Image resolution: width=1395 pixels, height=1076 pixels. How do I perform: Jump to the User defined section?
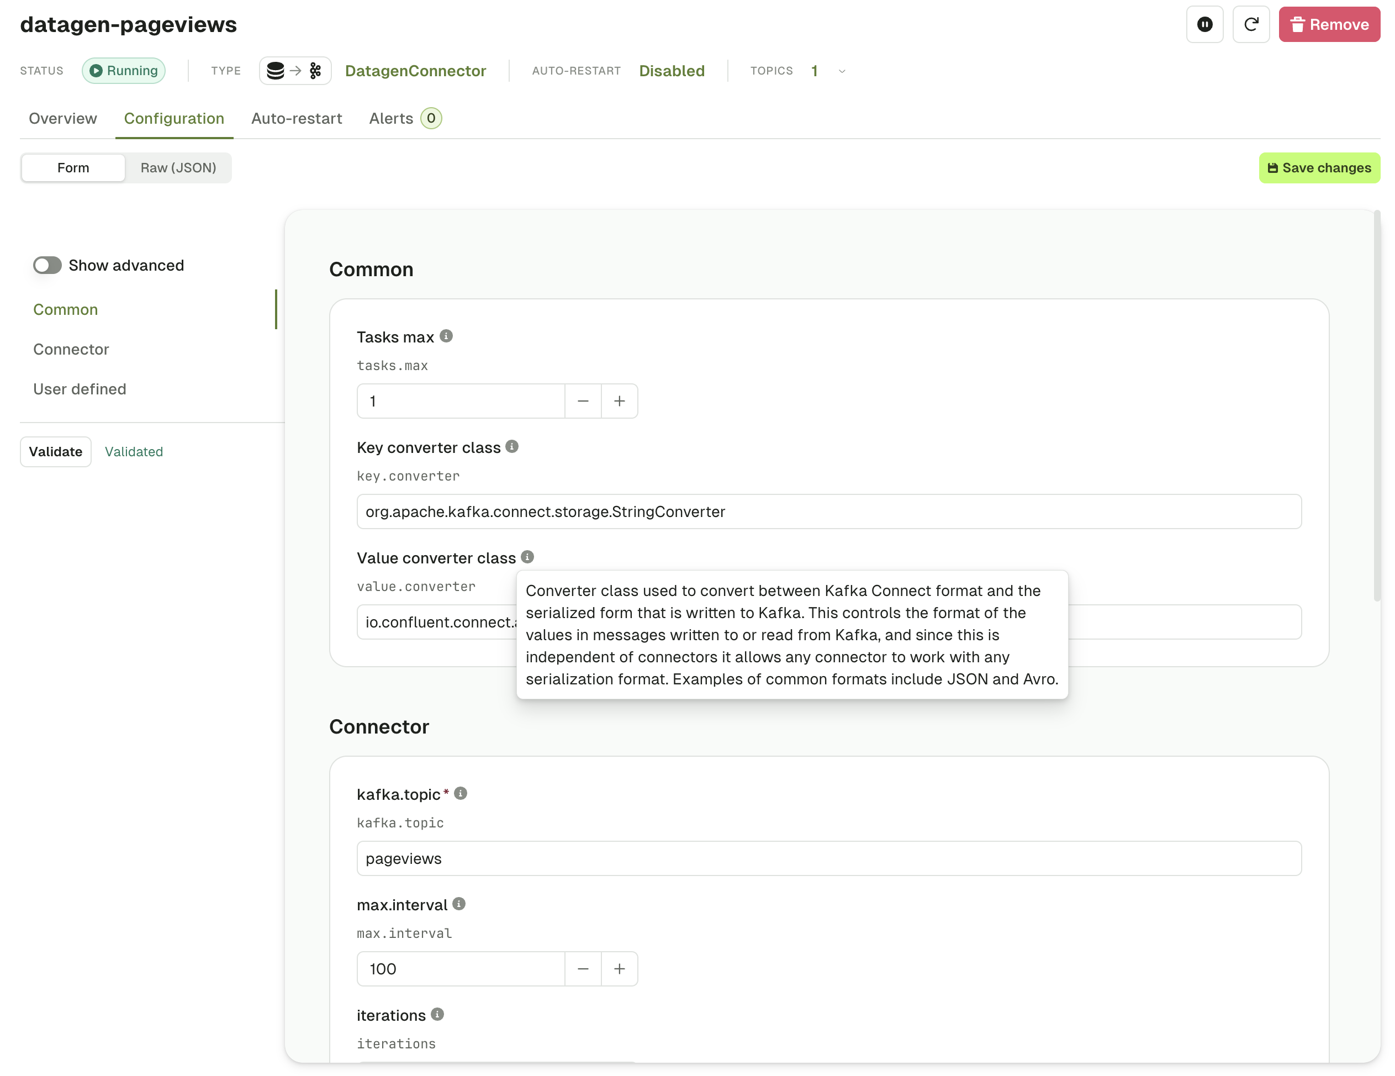click(80, 388)
